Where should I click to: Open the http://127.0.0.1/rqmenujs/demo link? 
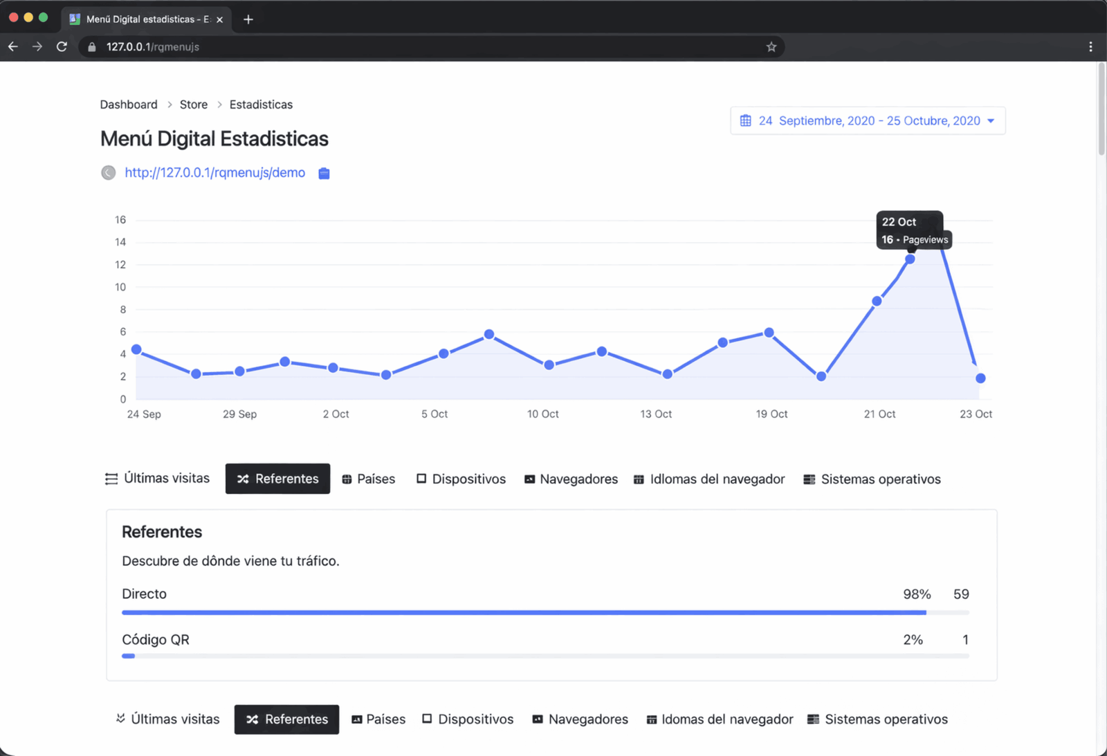[214, 173]
